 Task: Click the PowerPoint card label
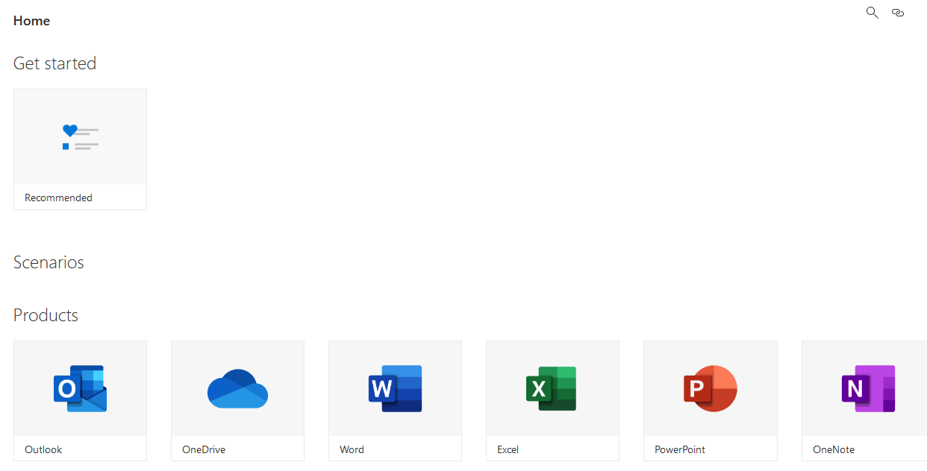pyautogui.click(x=680, y=449)
